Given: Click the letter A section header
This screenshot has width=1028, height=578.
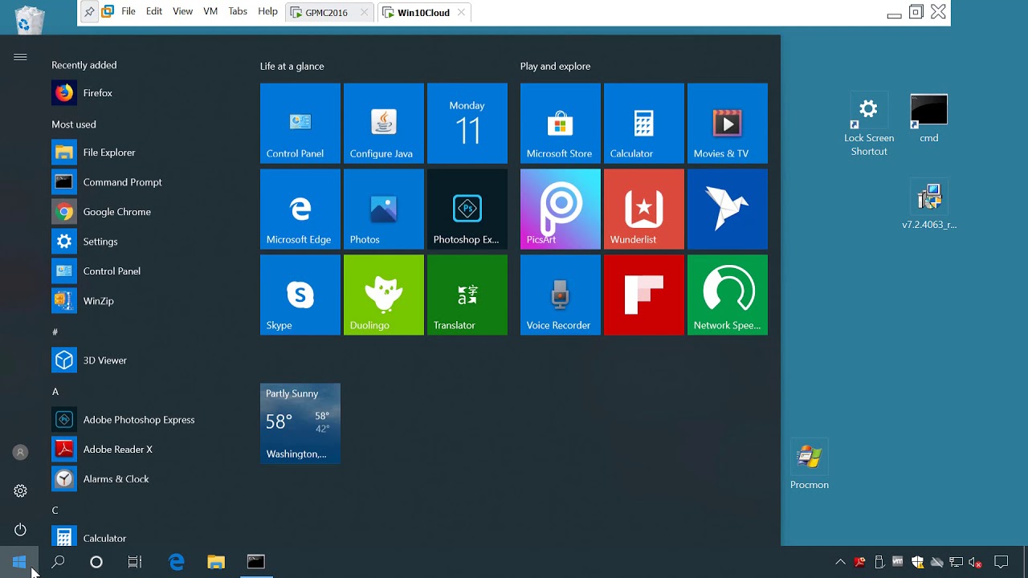Looking at the screenshot, I should coord(55,392).
